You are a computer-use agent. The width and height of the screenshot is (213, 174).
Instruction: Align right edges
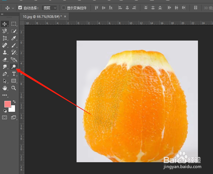point(134,8)
